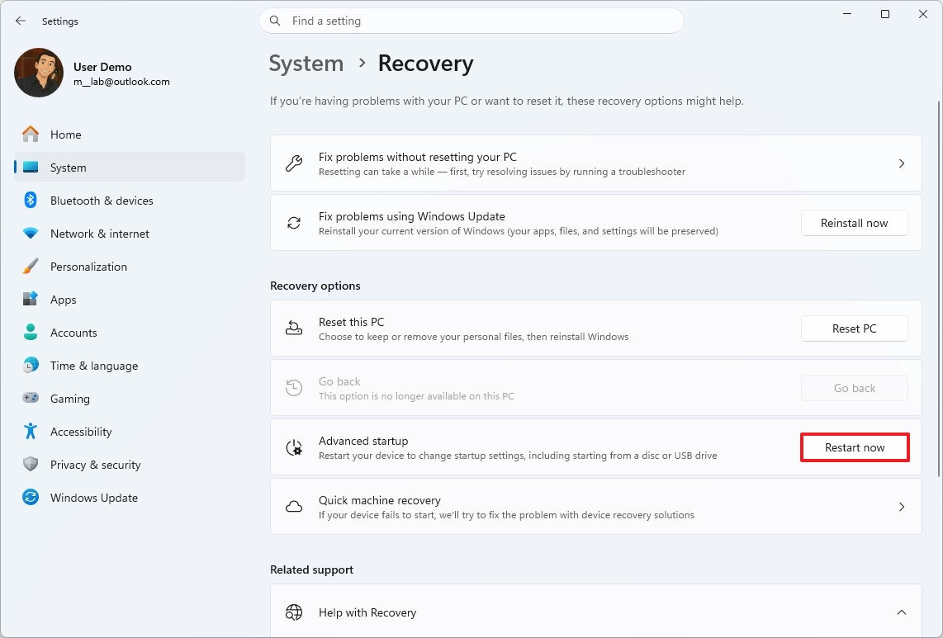Open Personalization settings

pyautogui.click(x=88, y=266)
